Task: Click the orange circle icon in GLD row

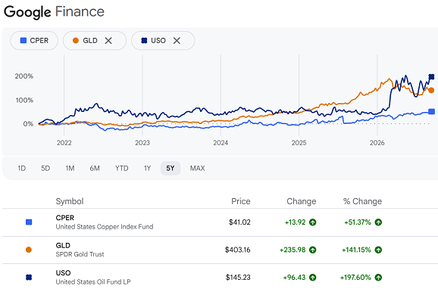Action: [x=29, y=250]
